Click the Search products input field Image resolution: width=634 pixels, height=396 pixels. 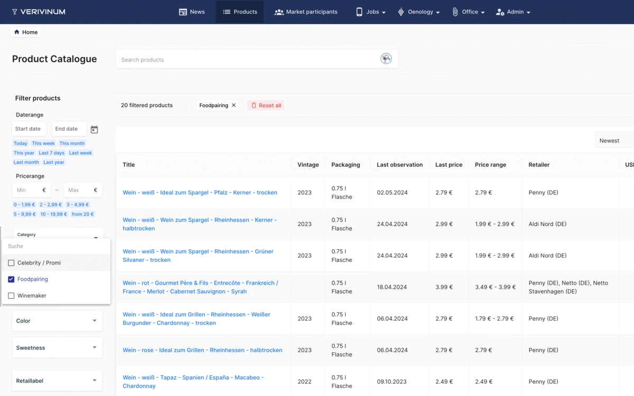tap(248, 60)
